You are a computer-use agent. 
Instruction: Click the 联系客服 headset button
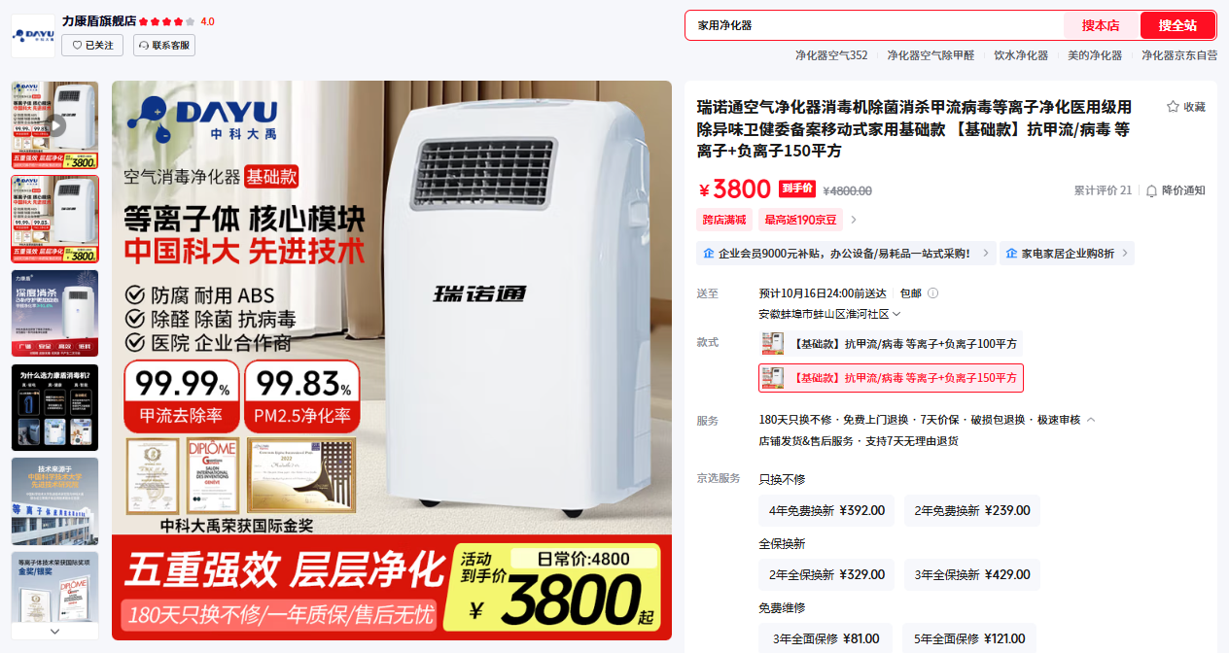click(x=164, y=46)
